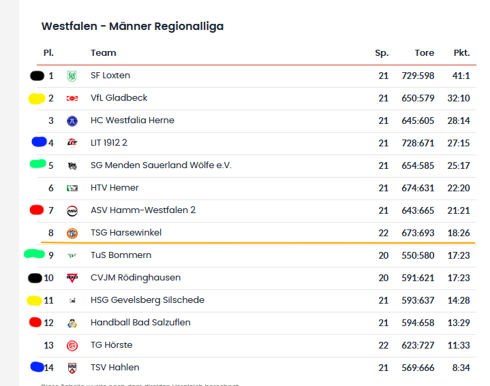Viewport: 490px width, 386px height.
Task: Click the black marker beside rank 1
Action: click(x=37, y=76)
